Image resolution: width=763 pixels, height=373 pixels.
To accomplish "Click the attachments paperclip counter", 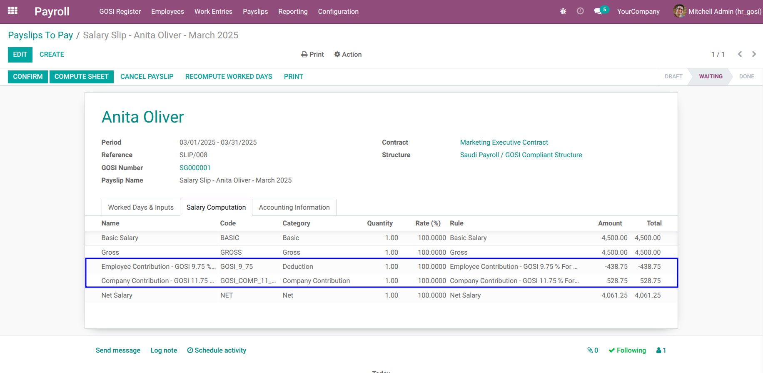I will point(593,350).
